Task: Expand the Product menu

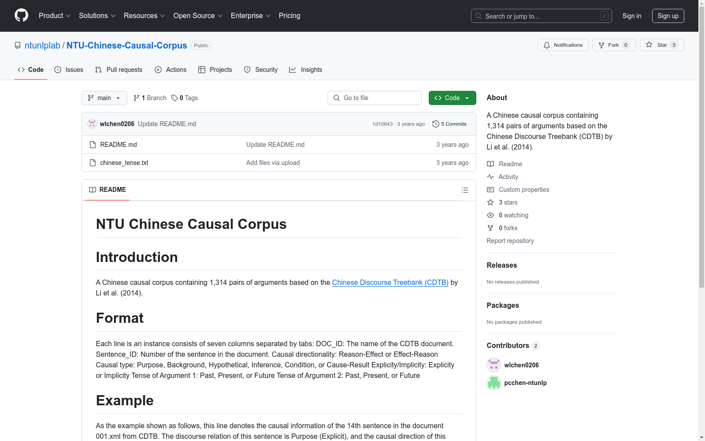Action: click(x=55, y=15)
